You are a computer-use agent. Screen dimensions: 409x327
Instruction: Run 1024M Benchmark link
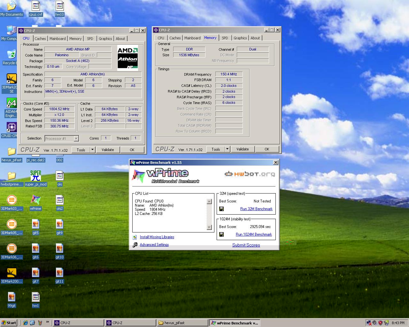254,234
